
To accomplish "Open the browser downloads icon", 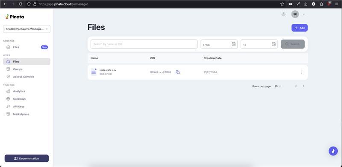I will tap(306, 4).
